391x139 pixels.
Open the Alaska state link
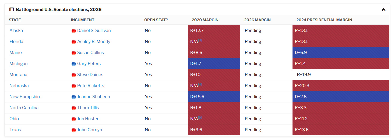16,31
